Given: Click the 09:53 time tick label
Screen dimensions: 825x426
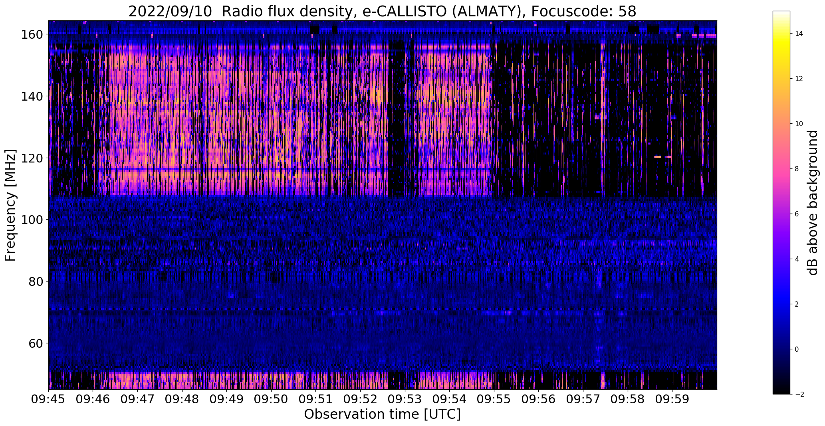Looking at the screenshot, I should pyautogui.click(x=405, y=399).
